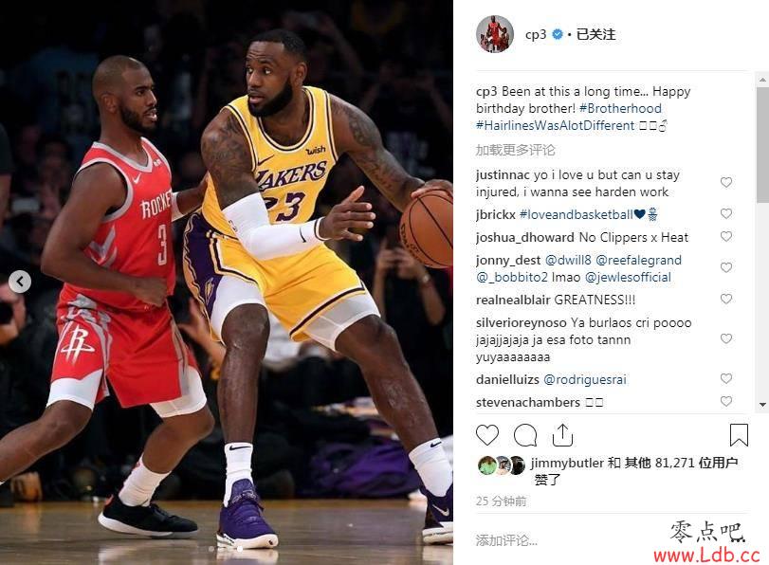This screenshot has height=565, width=769.
Task: Open the comment speech bubble icon
Action: (525, 435)
